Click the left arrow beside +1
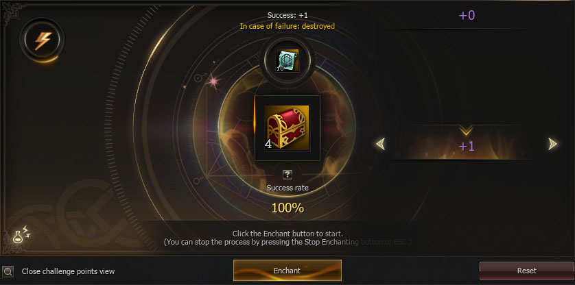The image size is (575, 285). pos(381,144)
